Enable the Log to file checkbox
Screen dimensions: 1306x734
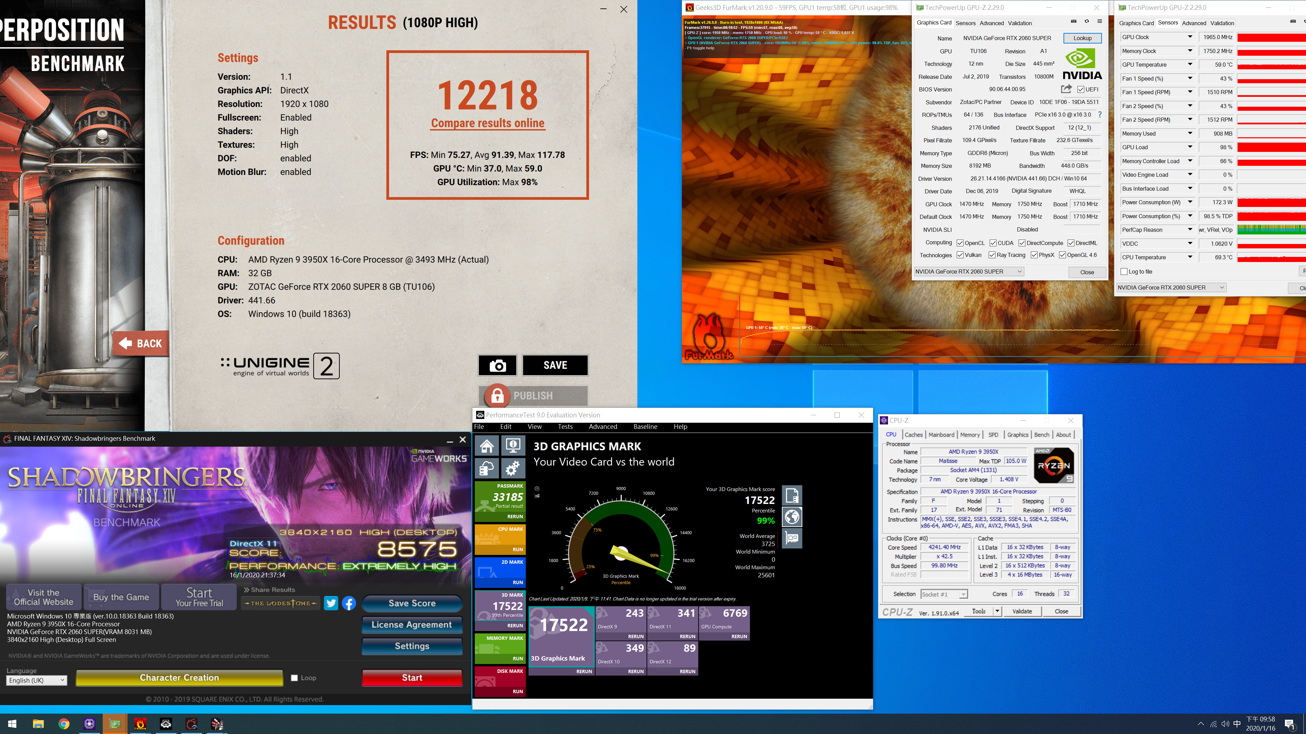point(1124,272)
